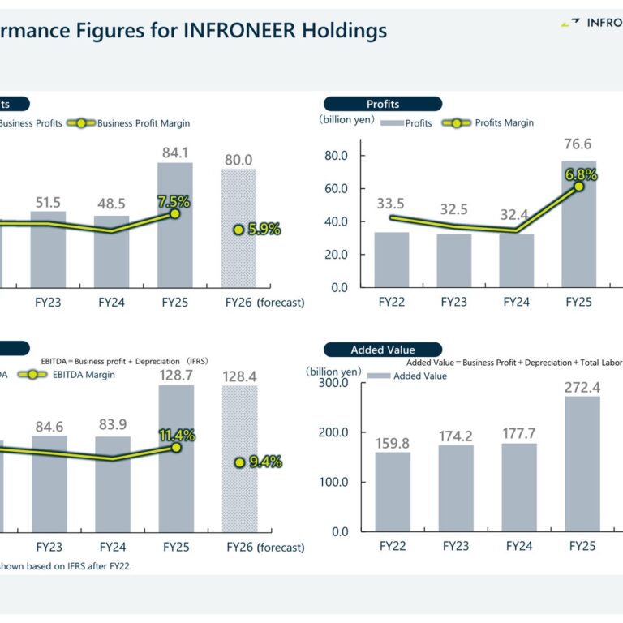This screenshot has height=623, width=623.
Task: Click the INFRONEER logo mark
Action: [x=570, y=22]
